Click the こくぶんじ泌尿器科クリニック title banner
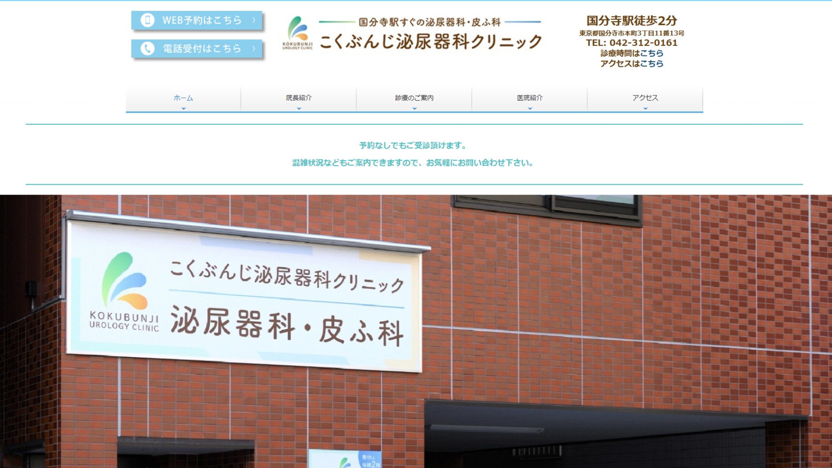This screenshot has height=468, width=832. coord(430,41)
